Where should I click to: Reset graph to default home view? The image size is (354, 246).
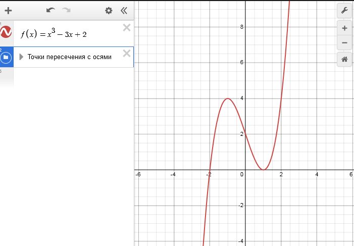click(x=344, y=59)
